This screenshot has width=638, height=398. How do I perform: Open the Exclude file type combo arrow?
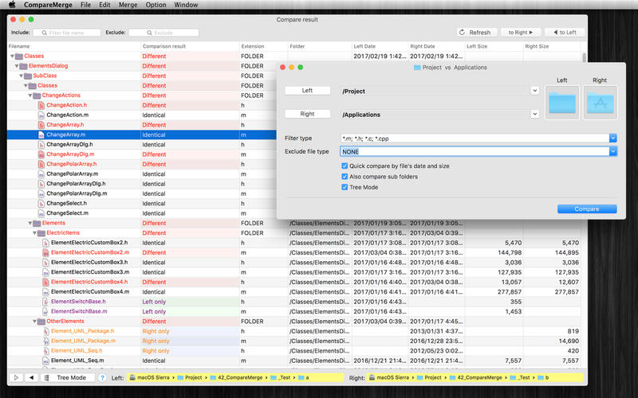tap(612, 151)
